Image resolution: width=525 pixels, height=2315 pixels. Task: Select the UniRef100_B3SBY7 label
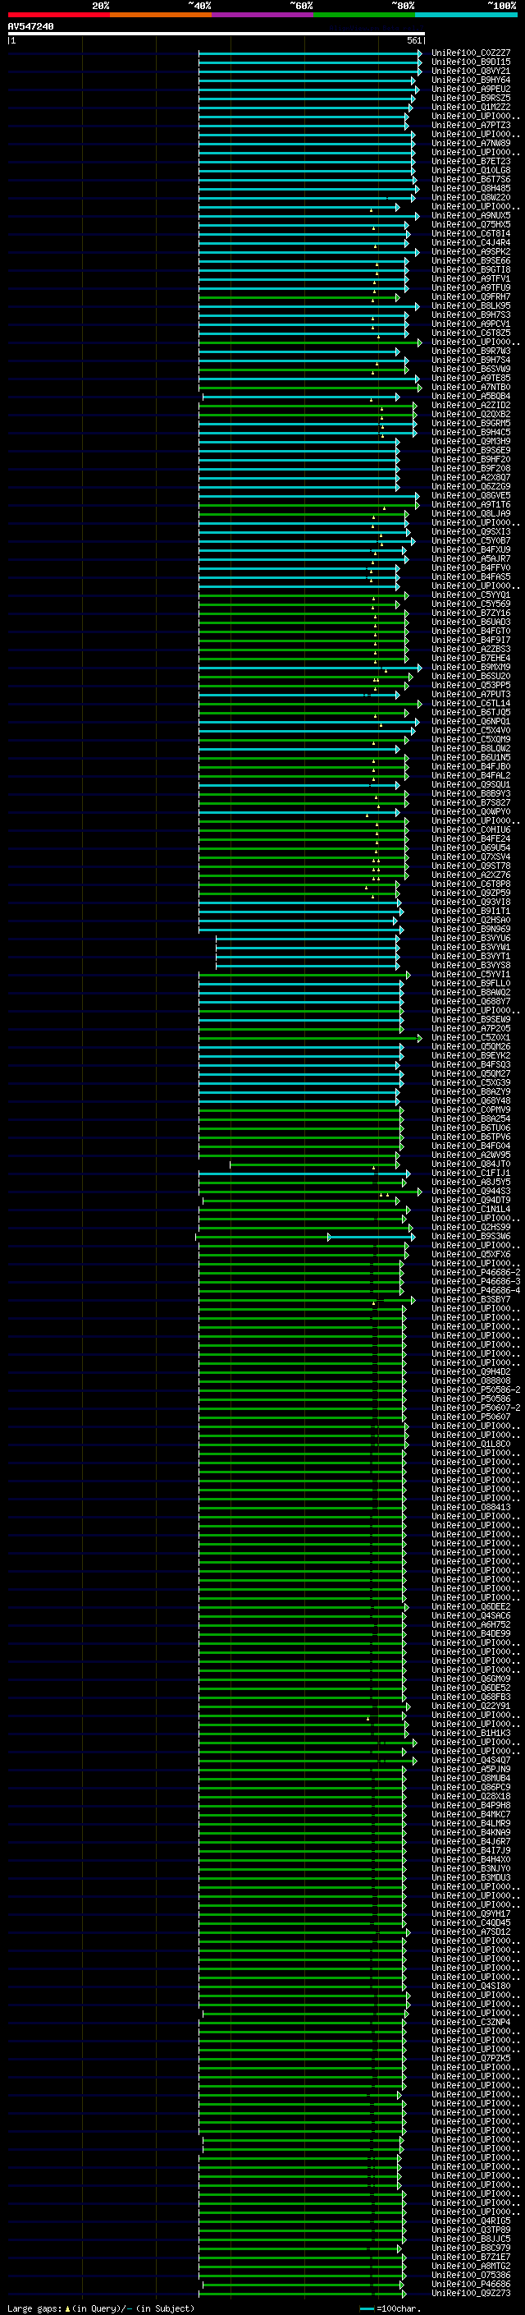[471, 1299]
